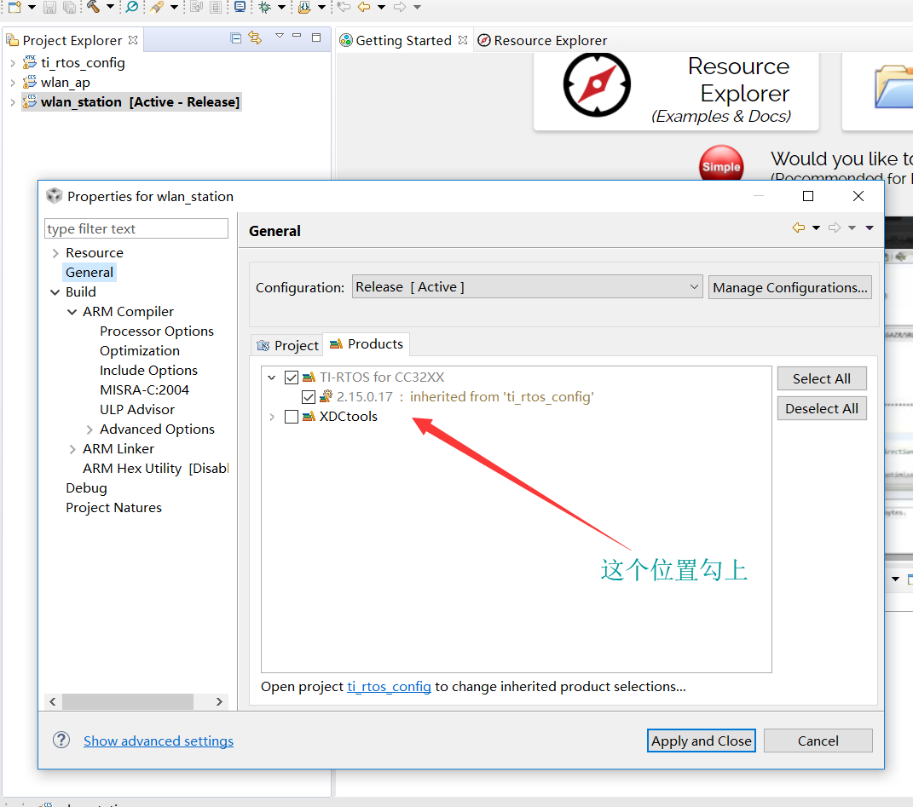
Task: Click Manage Configurations button
Action: [789, 288]
